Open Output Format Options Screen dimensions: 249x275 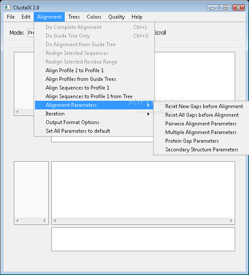coord(95,122)
